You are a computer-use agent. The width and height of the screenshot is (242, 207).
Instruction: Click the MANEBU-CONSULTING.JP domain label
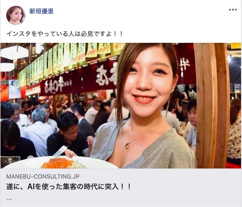pyautogui.click(x=43, y=177)
